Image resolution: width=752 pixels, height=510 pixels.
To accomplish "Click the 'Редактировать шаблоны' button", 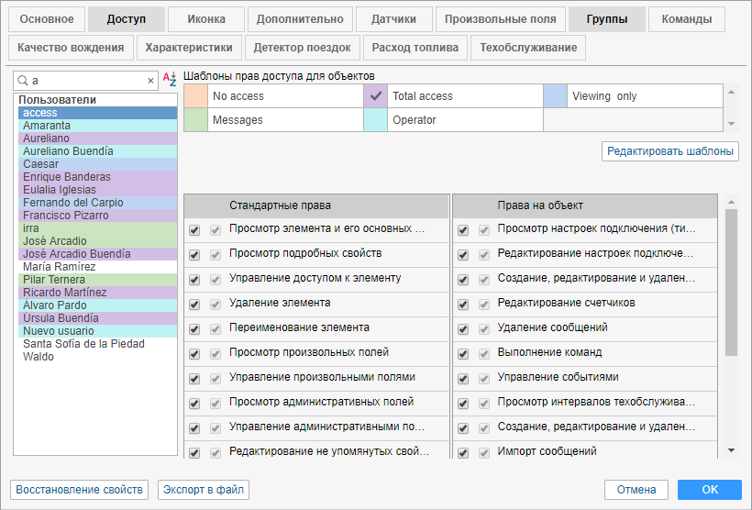I will tap(670, 151).
